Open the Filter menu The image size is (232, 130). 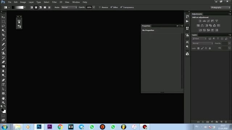54,2
